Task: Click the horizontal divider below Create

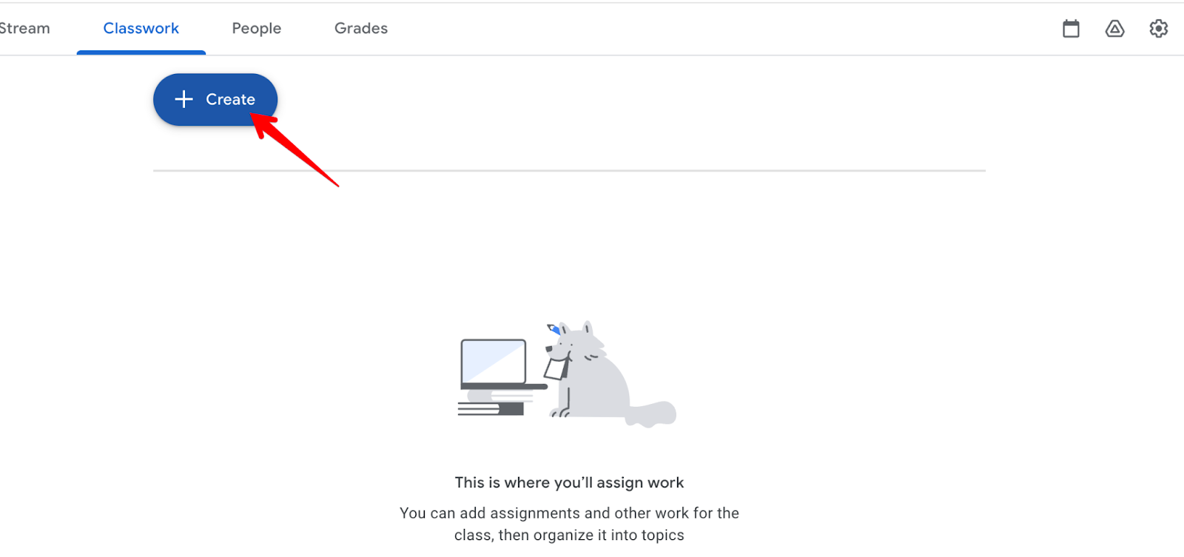Action: pyautogui.click(x=569, y=171)
